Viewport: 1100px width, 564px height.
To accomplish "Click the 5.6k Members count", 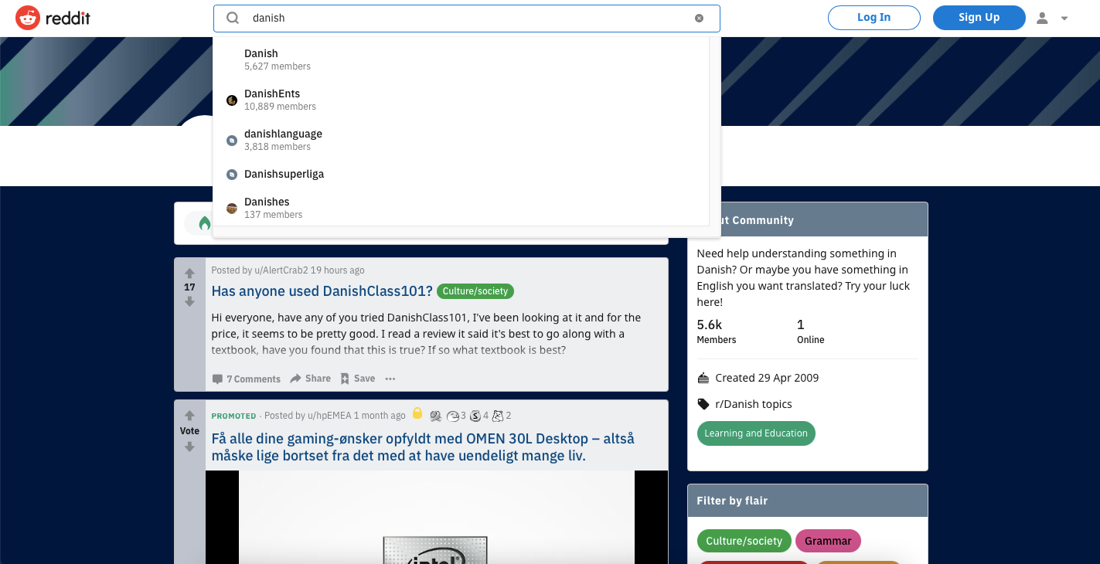I will tap(717, 331).
